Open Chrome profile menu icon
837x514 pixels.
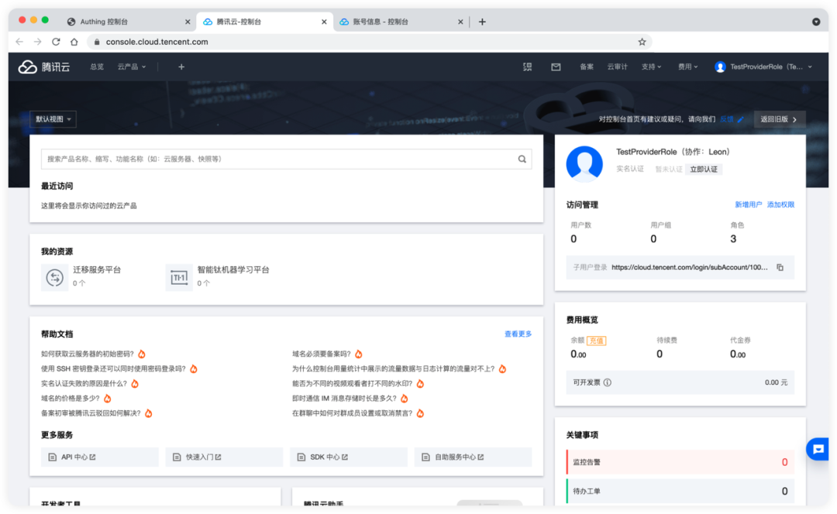(816, 22)
